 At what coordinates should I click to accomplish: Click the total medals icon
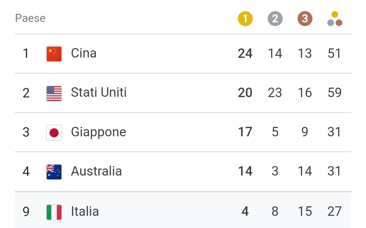pyautogui.click(x=334, y=19)
